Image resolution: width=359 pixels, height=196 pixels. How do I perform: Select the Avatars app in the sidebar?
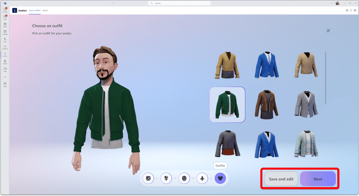coord(5,54)
